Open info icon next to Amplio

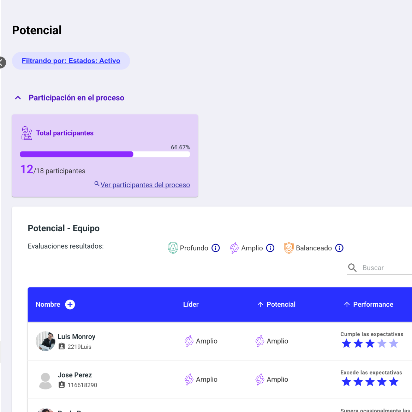pos(270,248)
